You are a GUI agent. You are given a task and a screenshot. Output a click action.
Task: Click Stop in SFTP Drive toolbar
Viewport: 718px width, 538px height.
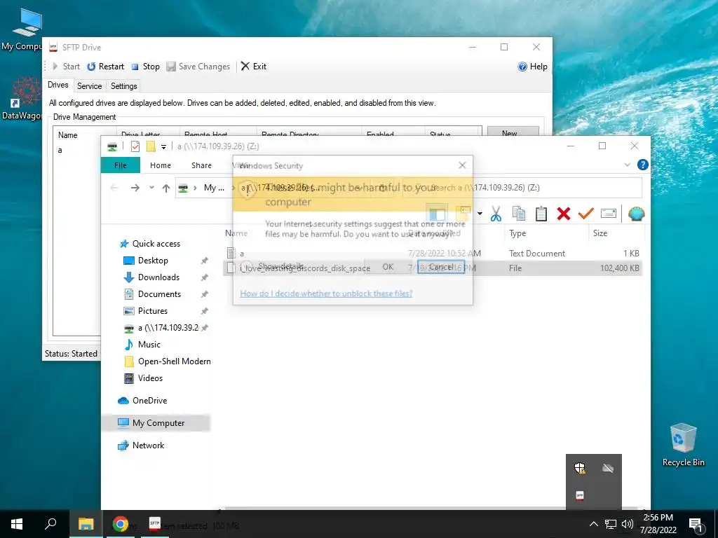pos(146,67)
